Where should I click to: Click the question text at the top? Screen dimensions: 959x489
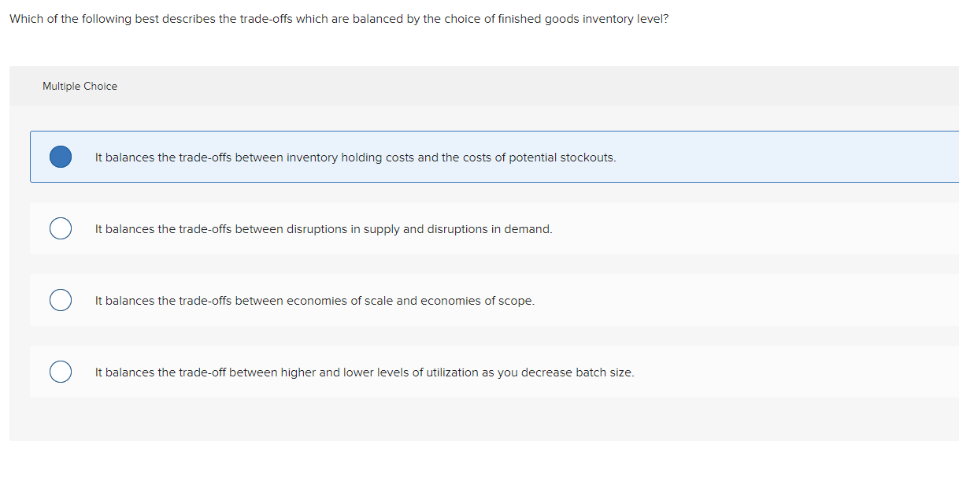(339, 18)
